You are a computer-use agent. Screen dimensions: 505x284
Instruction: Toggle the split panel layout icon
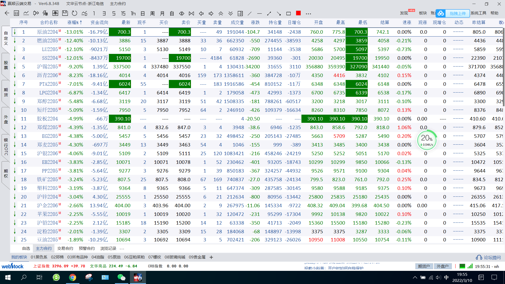(x=240, y=13)
